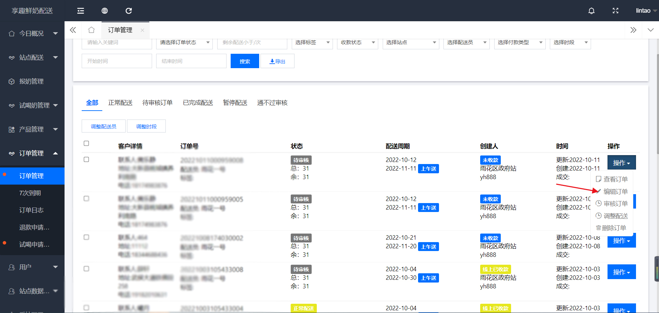Click the 开始时间 input field
The width and height of the screenshot is (659, 313).
click(117, 61)
